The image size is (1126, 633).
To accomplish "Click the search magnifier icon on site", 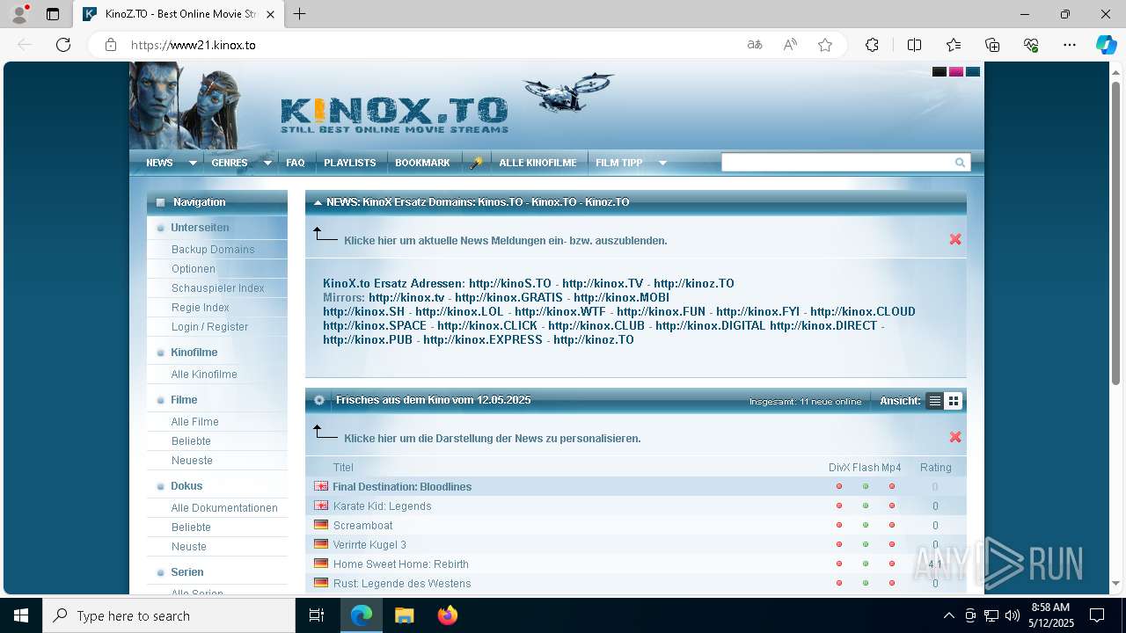I will [960, 163].
